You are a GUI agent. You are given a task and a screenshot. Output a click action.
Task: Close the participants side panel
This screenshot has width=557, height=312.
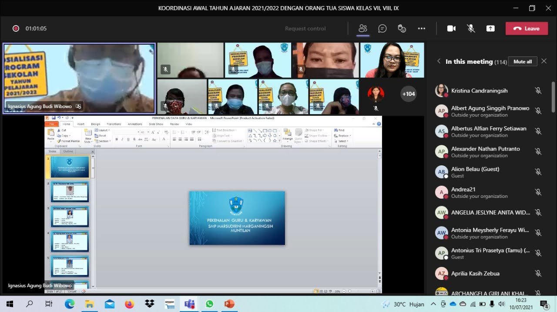[544, 62]
